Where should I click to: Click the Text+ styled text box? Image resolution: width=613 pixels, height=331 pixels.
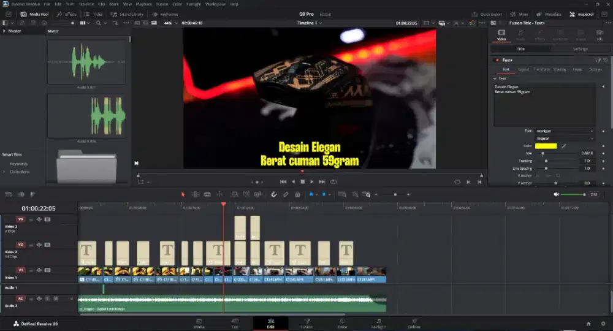point(544,105)
